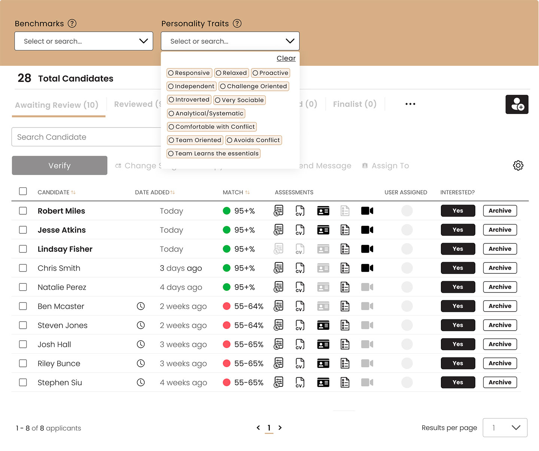Click Ben Mcaster clock icon

tap(141, 306)
